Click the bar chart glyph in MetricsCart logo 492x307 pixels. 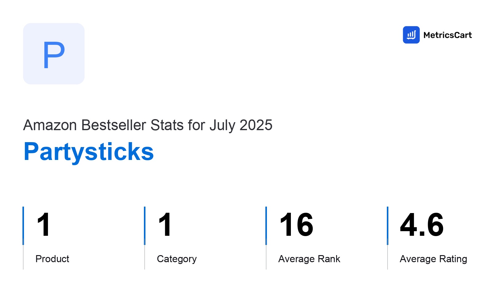(x=411, y=35)
